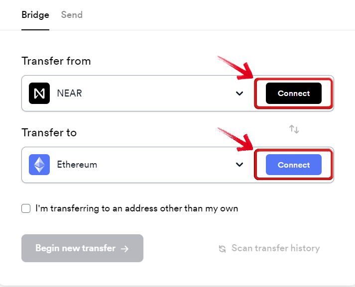Click empty area of Transfer from selector box
355x287 pixels.
[x=158, y=93]
